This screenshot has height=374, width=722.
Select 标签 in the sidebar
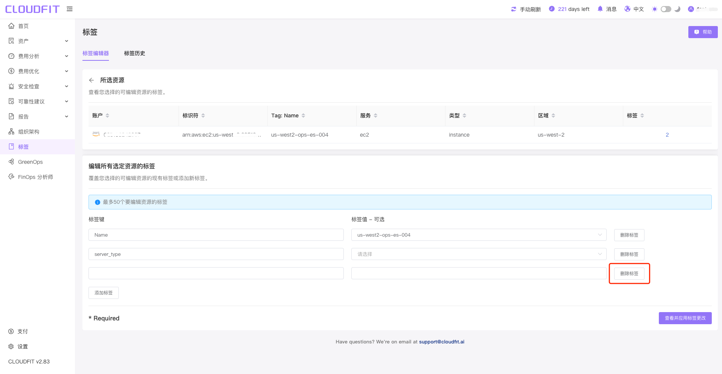click(37, 147)
